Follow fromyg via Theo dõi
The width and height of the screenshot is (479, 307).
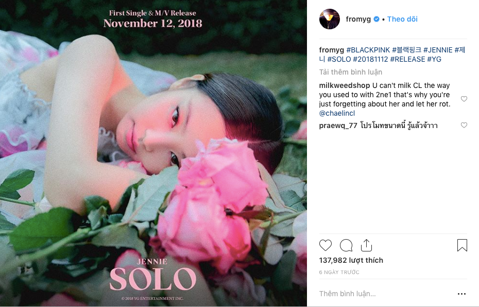tap(402, 19)
